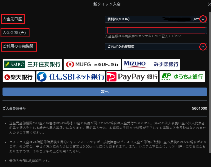211x167 pixels.
Task: Click the ご入金参照番号 label
Action: point(14,108)
